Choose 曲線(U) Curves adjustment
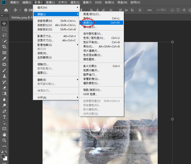Image resolution: width=191 pixels, height=164 pixels. 101,23
